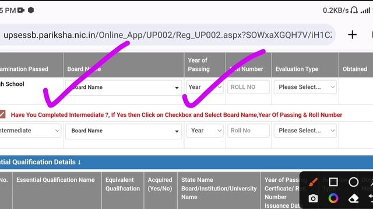Select the eraser tool

[x=354, y=199]
